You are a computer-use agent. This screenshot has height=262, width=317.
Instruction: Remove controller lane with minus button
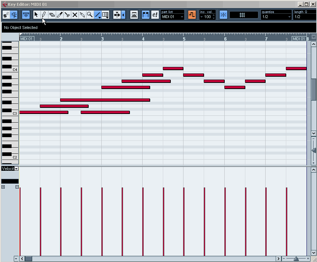tap(17, 187)
